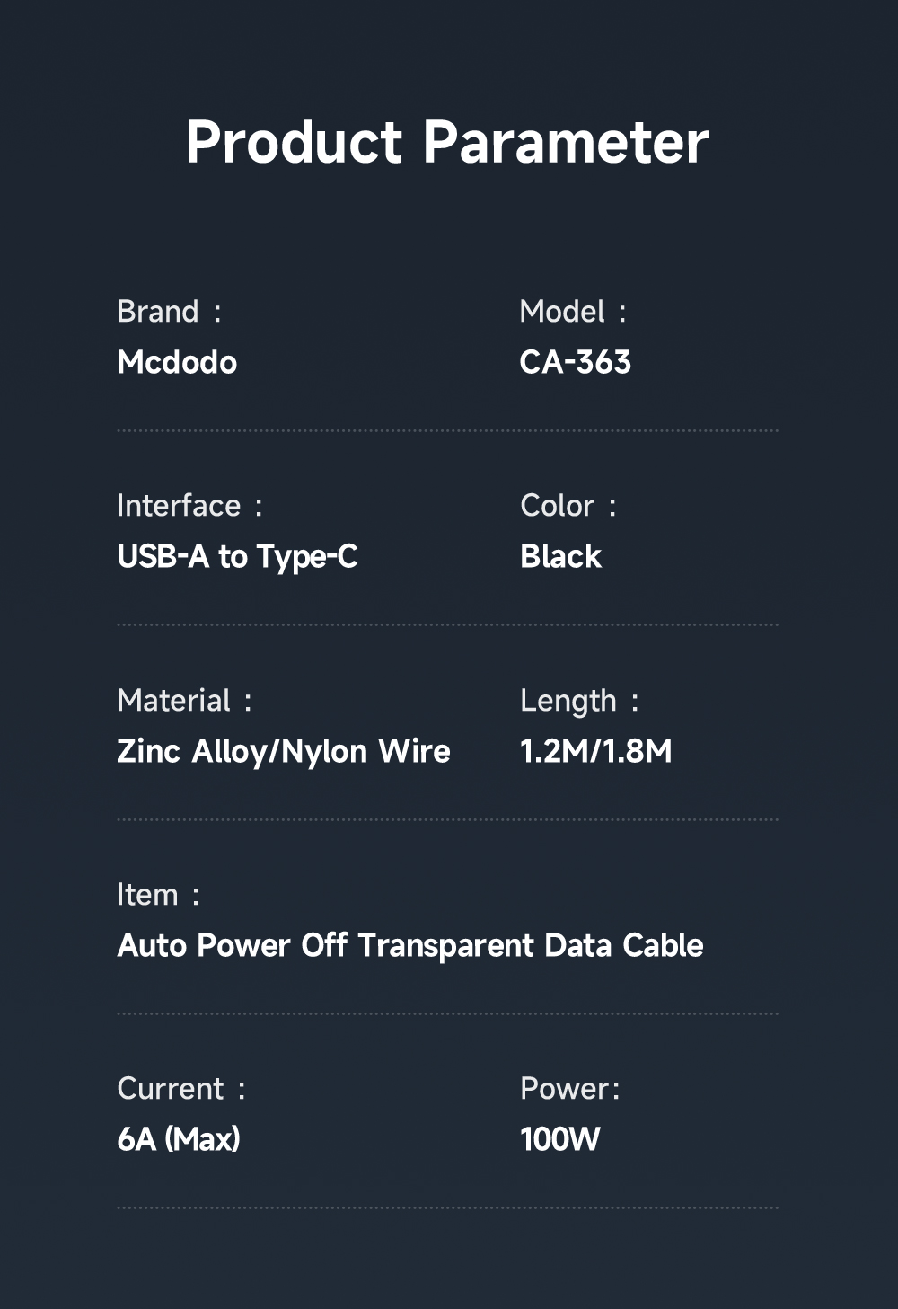Select Zinc Alloy/Nylon Wire text

point(284,752)
